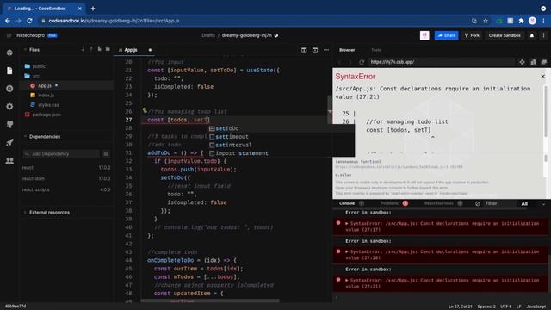The image size is (551, 310).
Task: Switch to the App.js editor tab
Action: click(130, 50)
